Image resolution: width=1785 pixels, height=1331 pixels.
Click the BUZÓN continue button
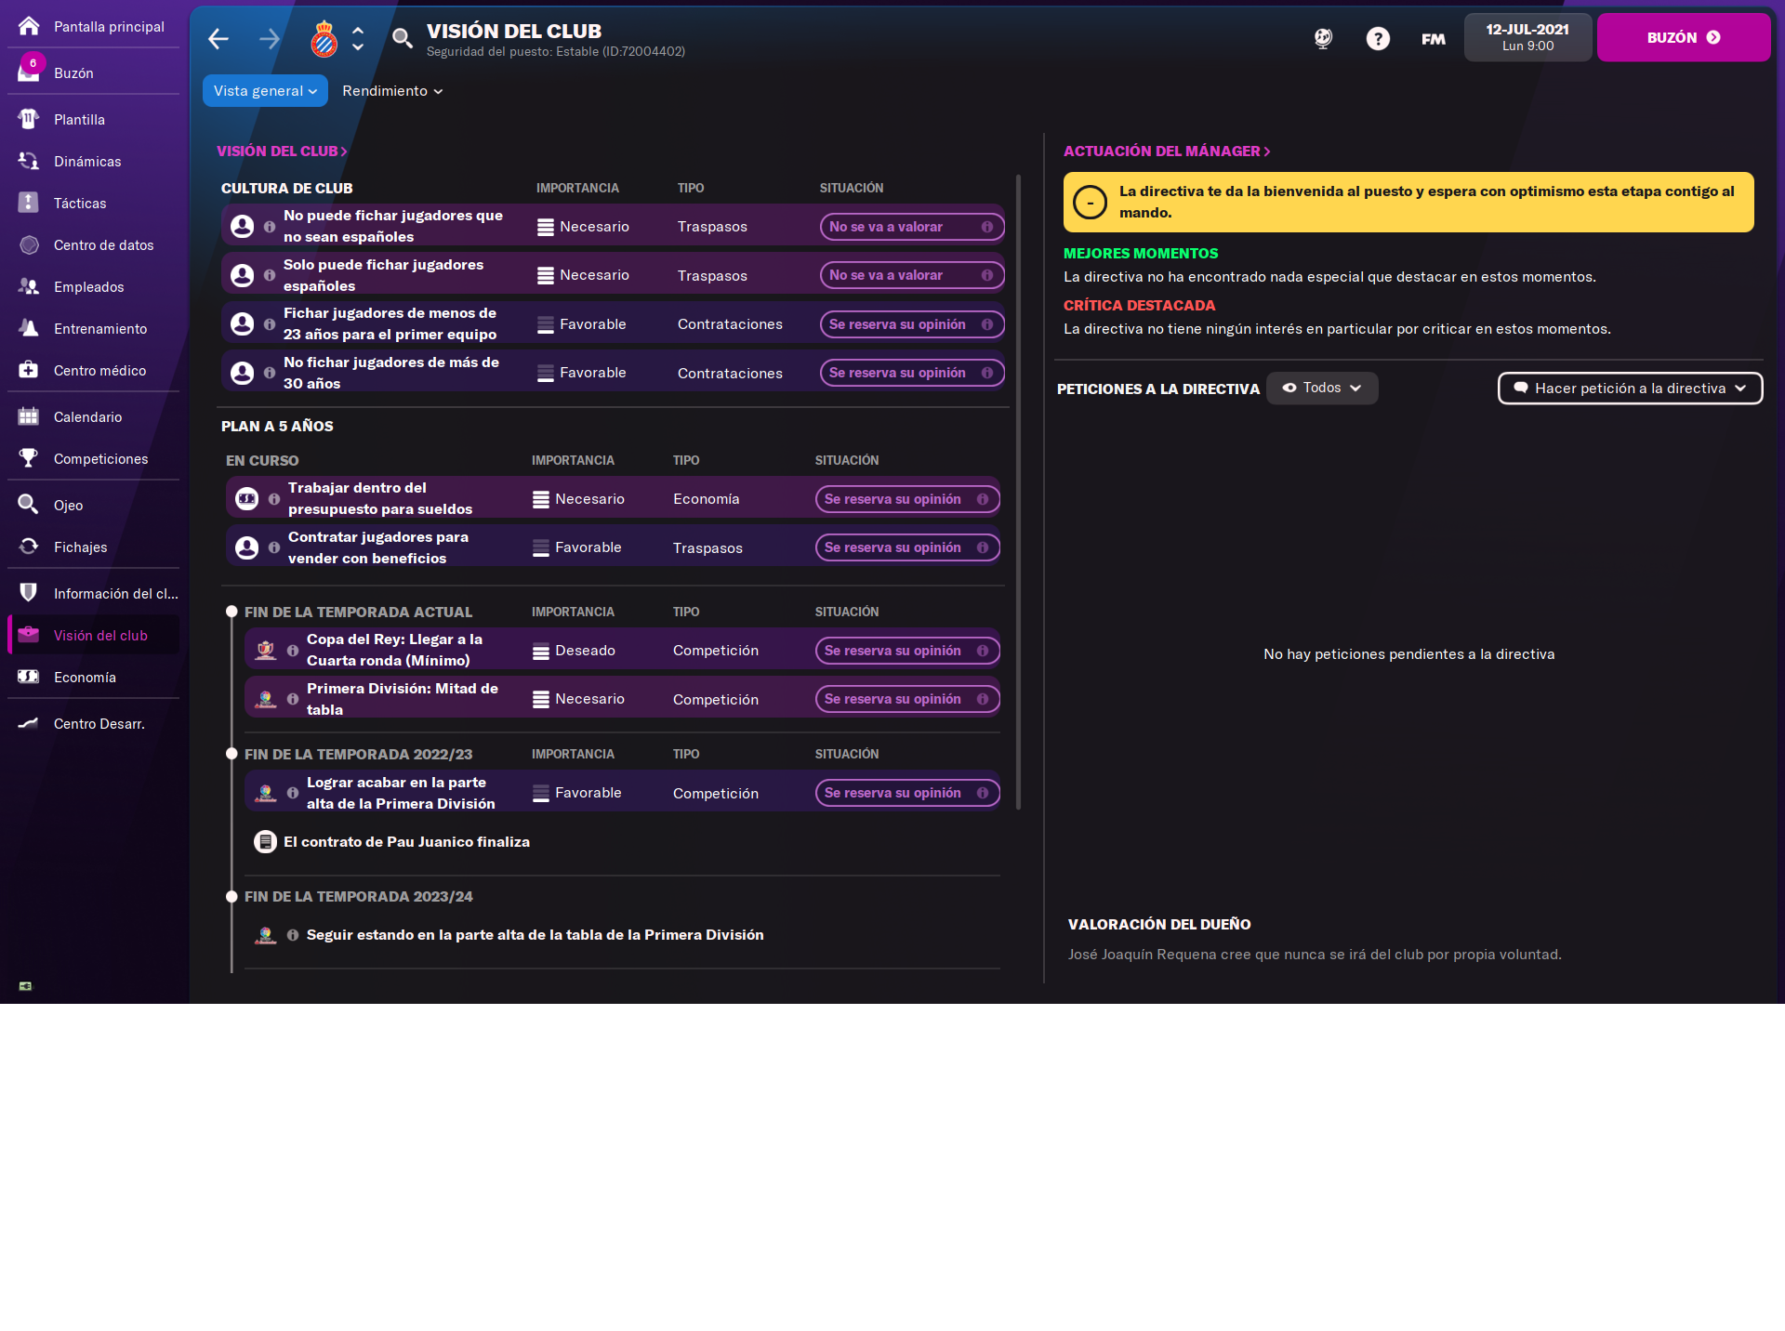pos(1684,37)
